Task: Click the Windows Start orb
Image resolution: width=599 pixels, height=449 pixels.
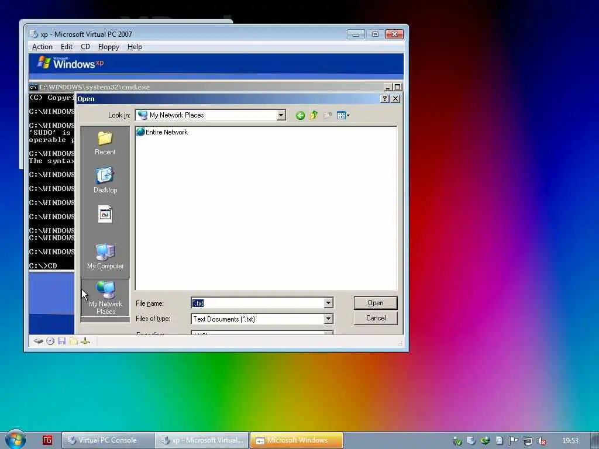Action: pyautogui.click(x=15, y=439)
